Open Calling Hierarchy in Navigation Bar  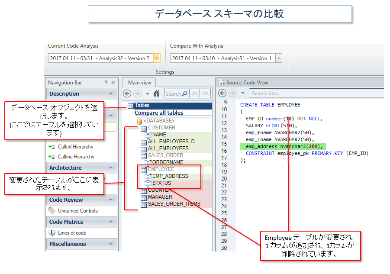(76, 157)
